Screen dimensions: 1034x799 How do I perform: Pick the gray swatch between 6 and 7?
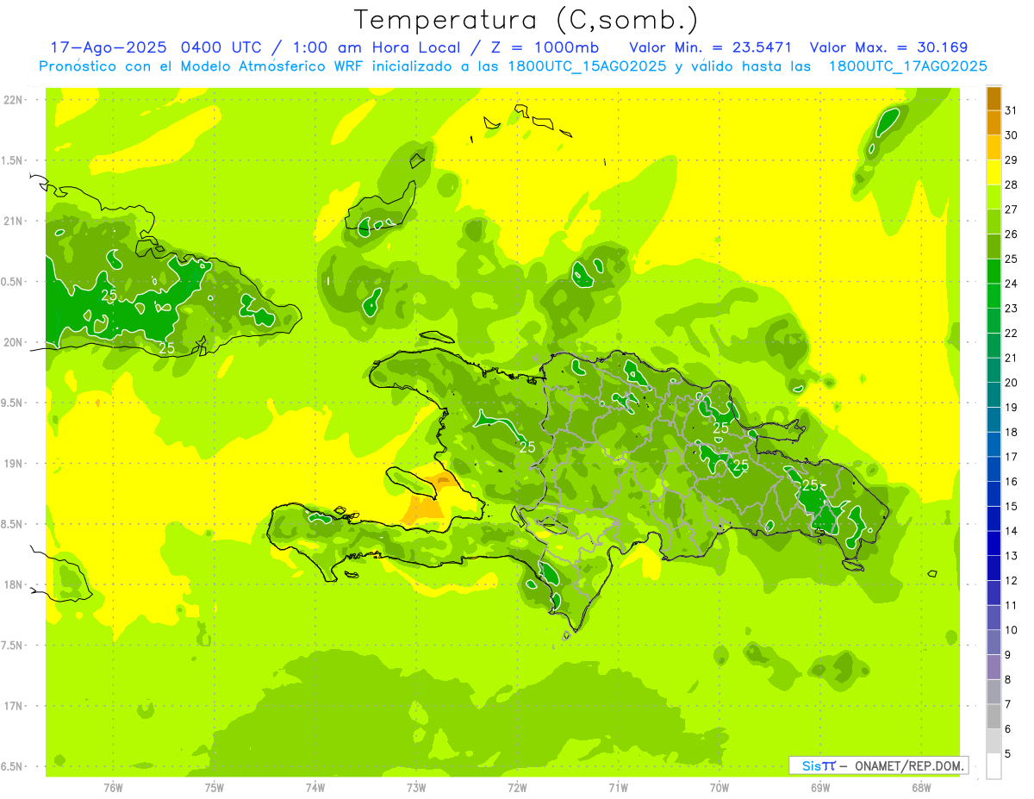click(x=994, y=716)
